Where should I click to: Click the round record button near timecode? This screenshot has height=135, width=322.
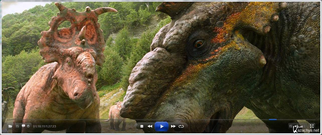[28, 126]
